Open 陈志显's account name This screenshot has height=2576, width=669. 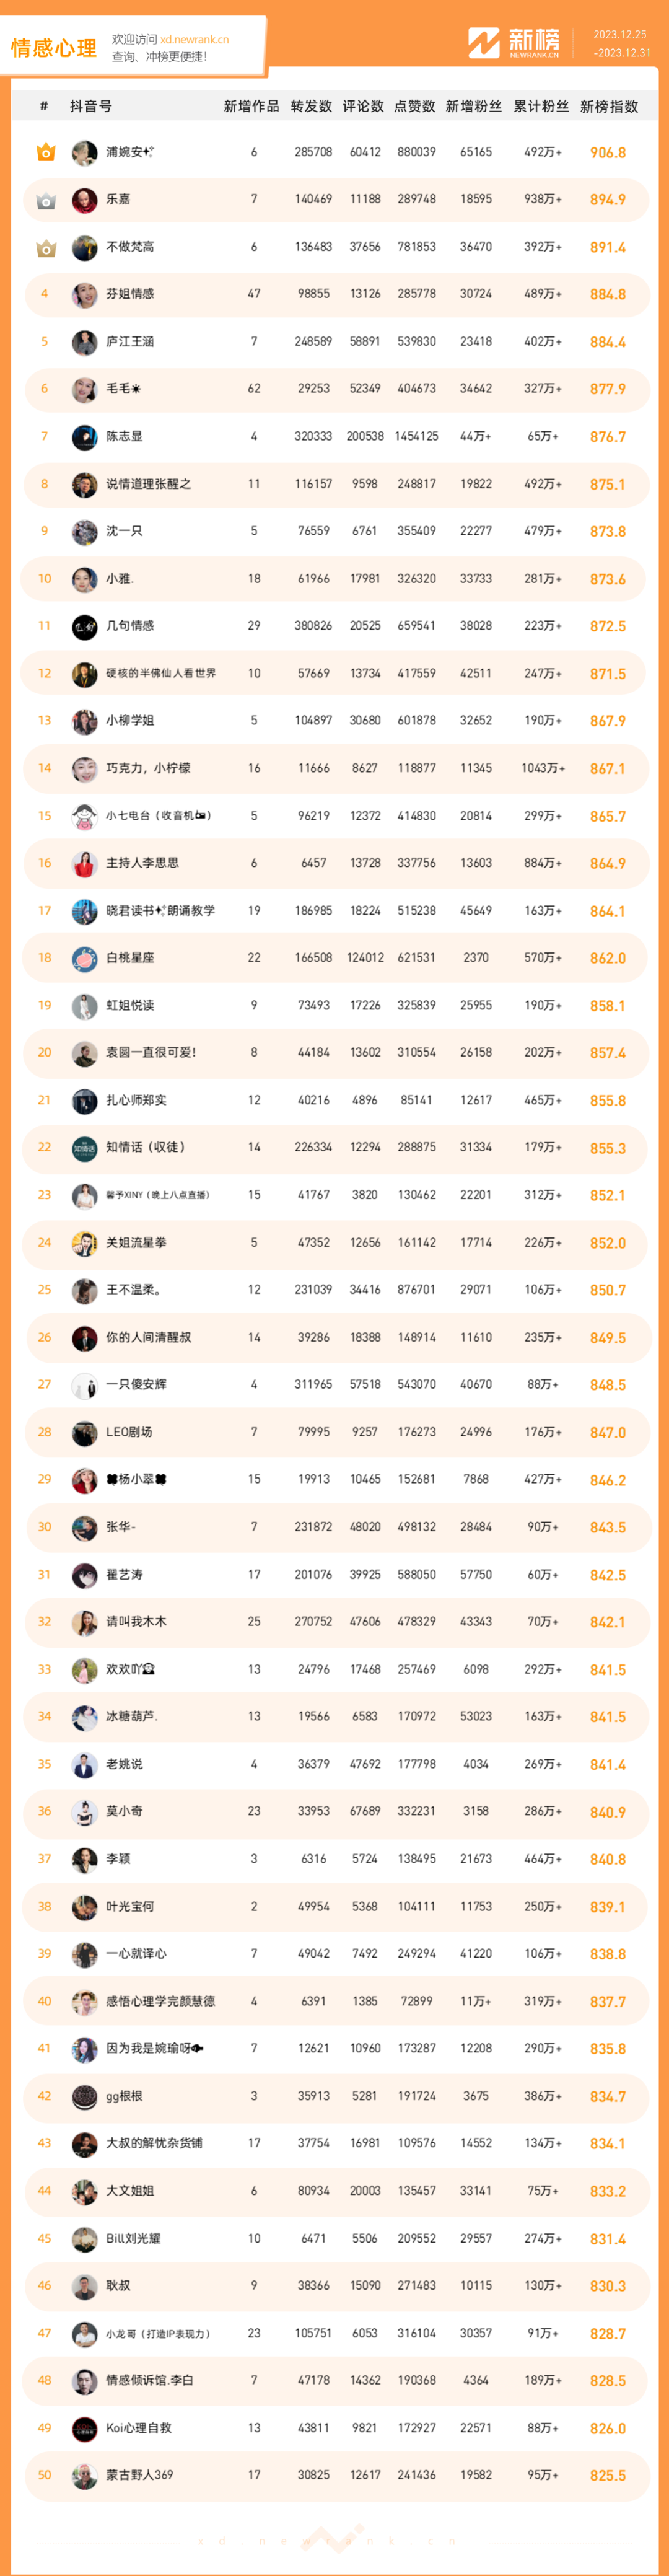124,436
